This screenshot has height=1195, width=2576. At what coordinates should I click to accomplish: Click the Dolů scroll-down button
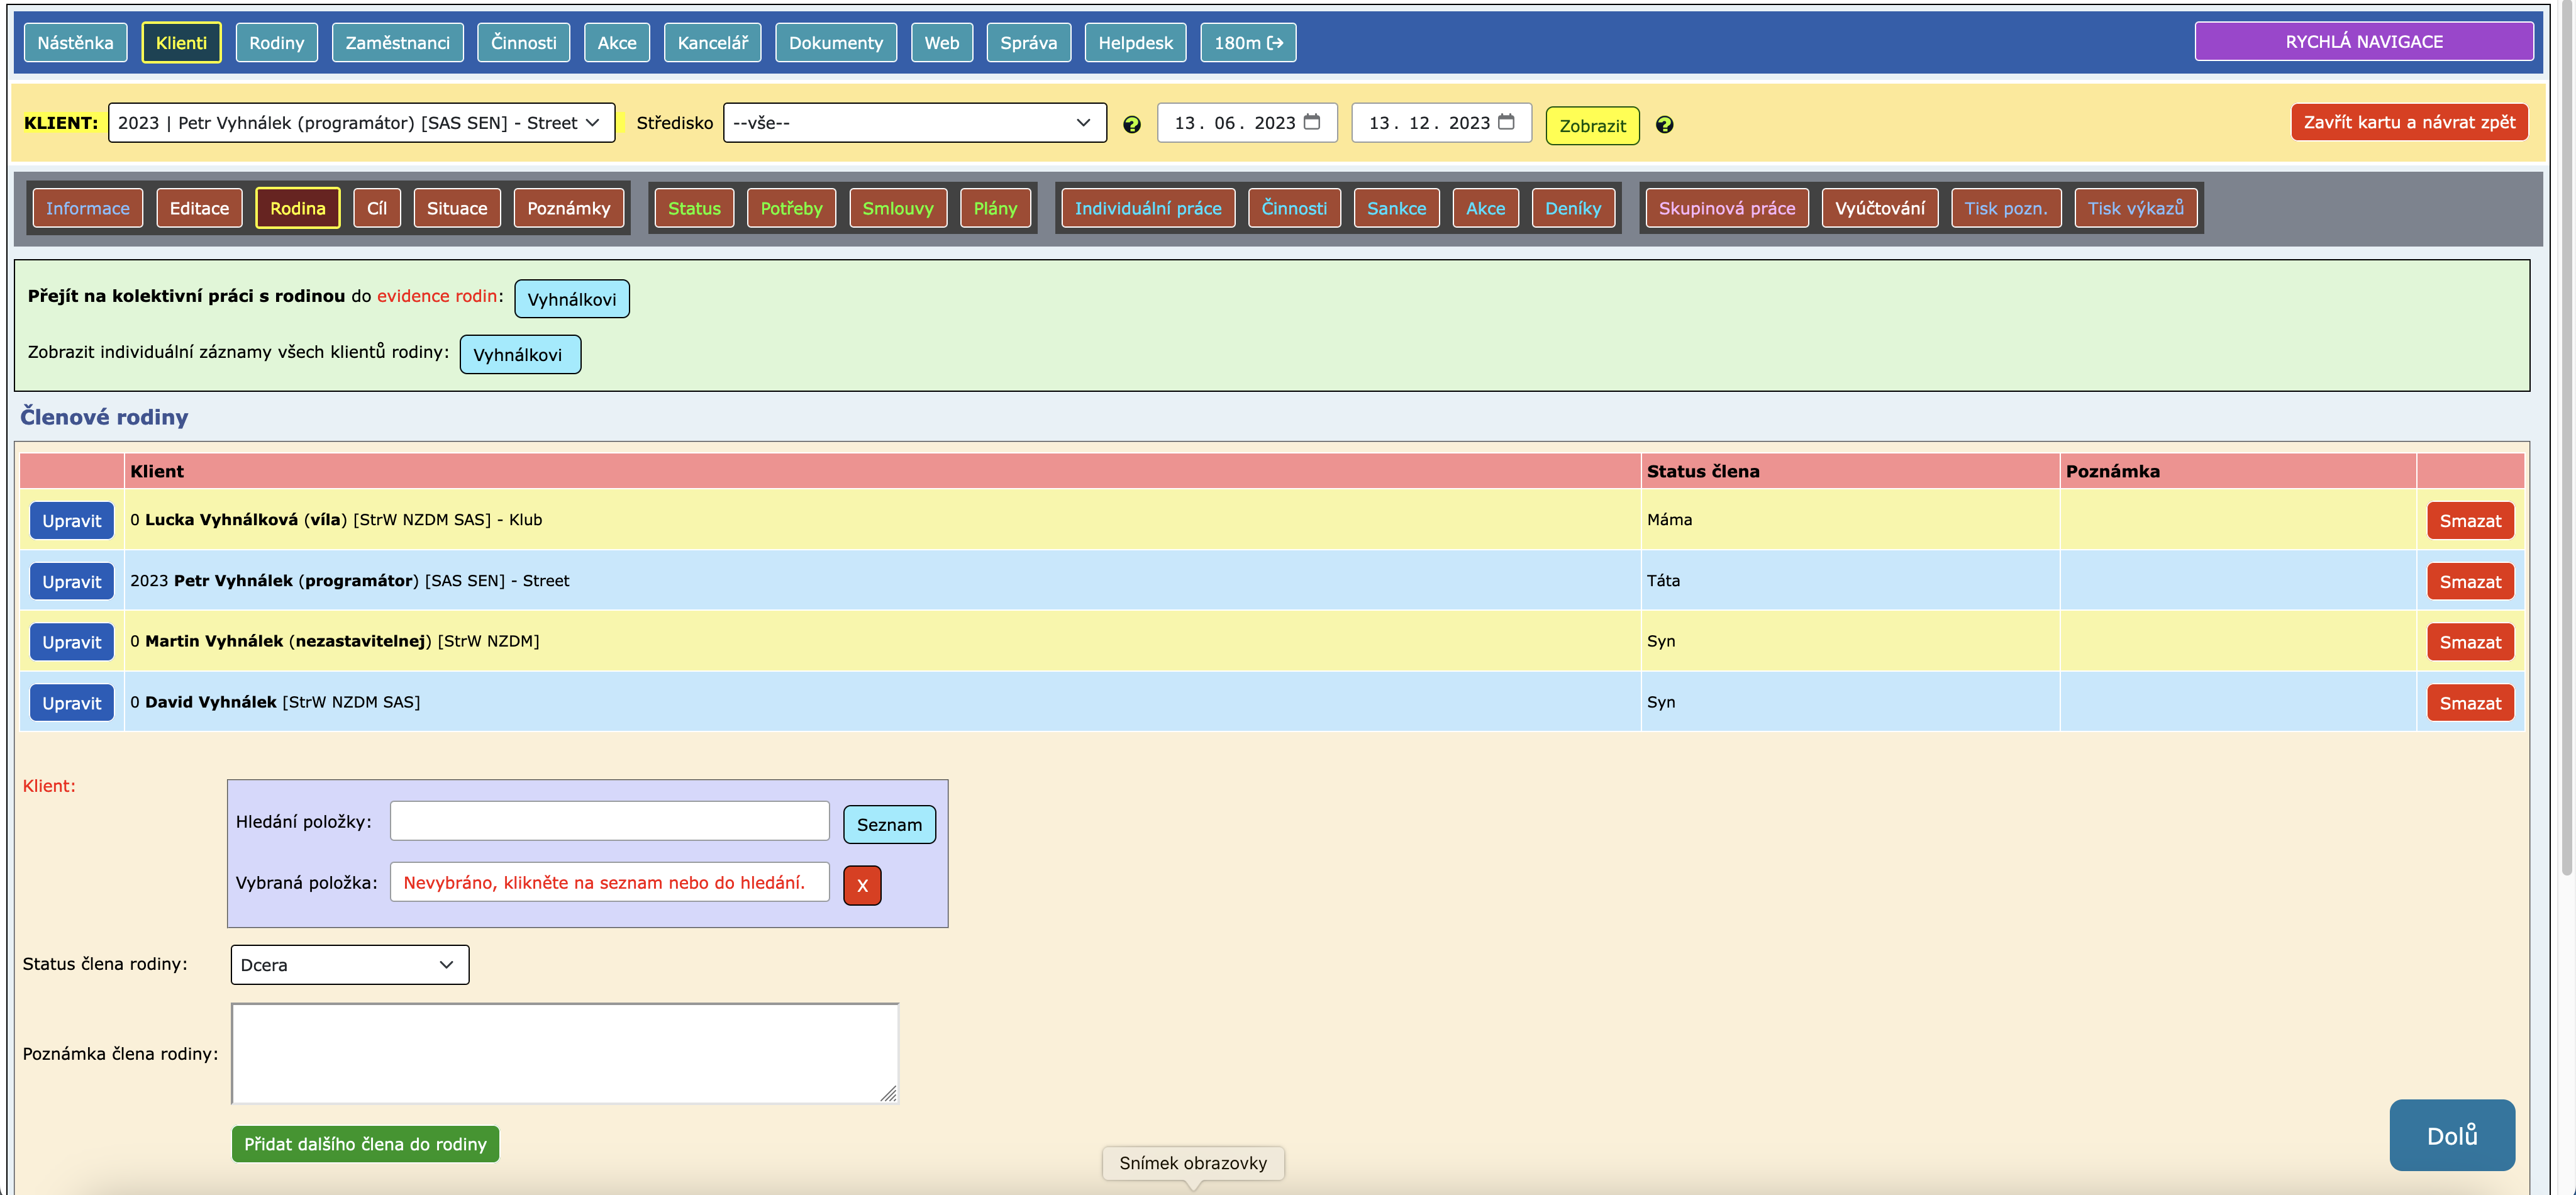(x=2451, y=1135)
